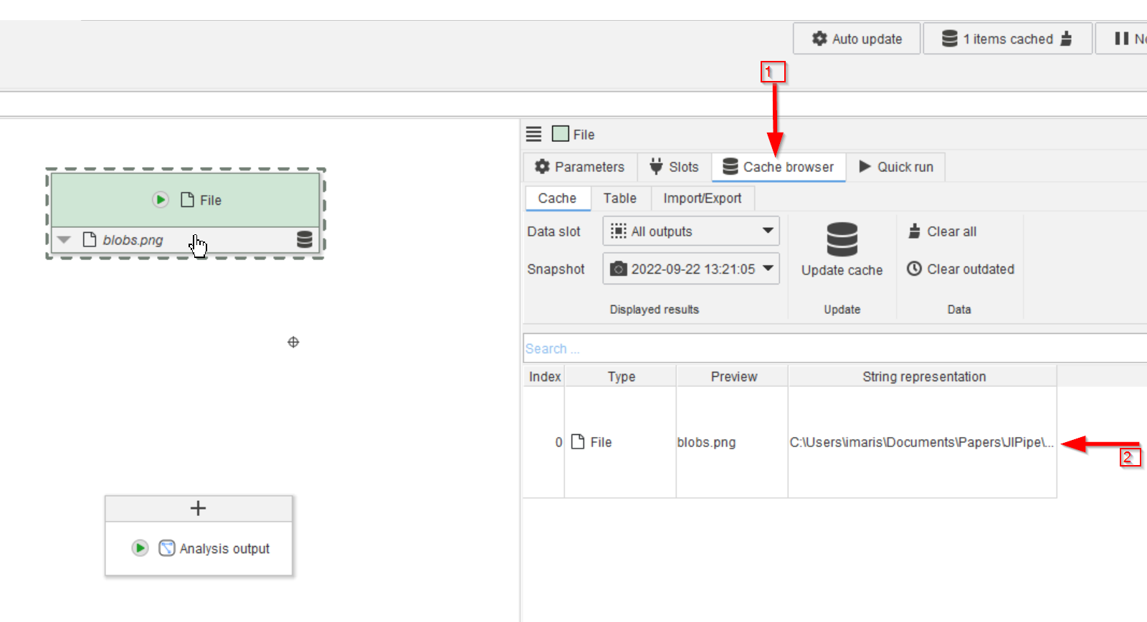
Task: Click the cache database icon on blobs.png slot
Action: pyautogui.click(x=305, y=239)
